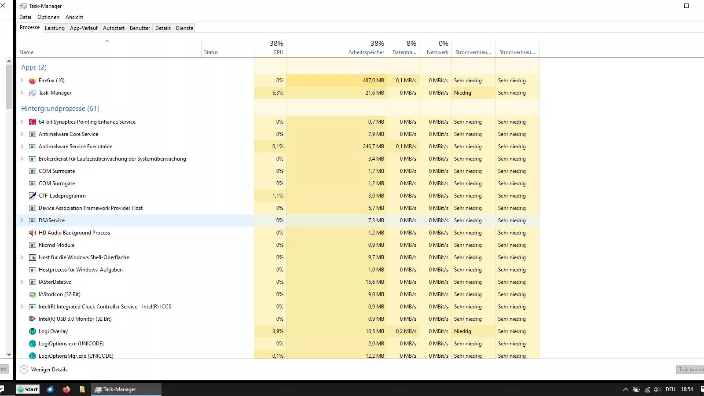This screenshot has height=396, width=704.
Task: Switch to the Leistung tab
Action: click(x=55, y=28)
